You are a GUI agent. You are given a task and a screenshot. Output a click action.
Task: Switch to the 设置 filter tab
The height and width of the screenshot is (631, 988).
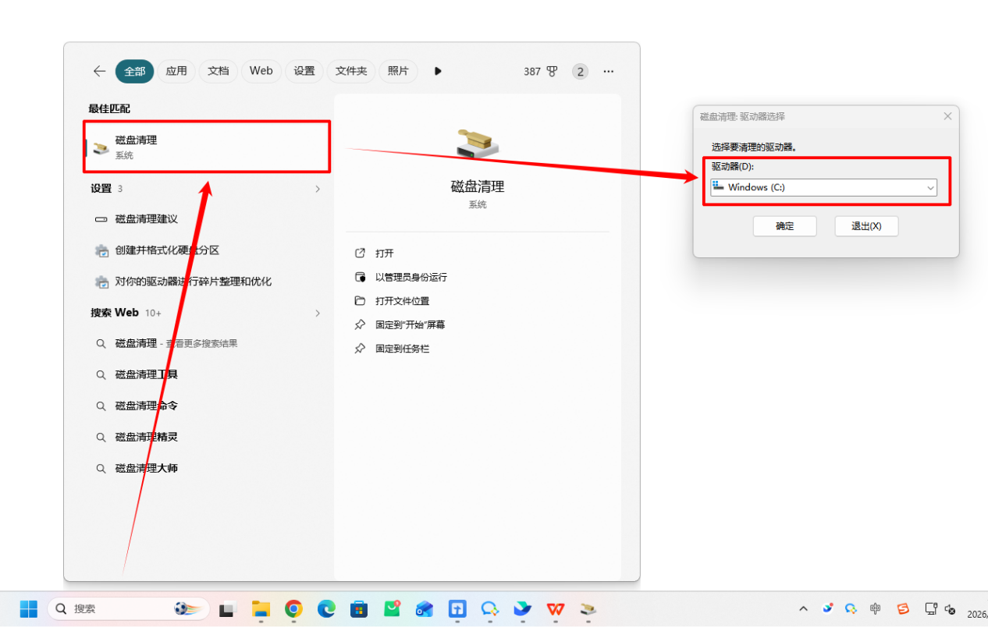[x=304, y=71]
